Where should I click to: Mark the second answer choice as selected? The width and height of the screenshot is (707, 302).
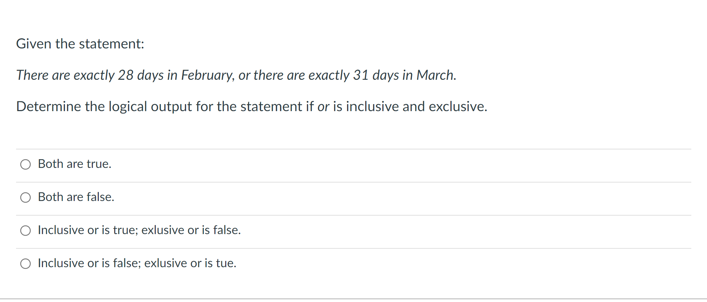tap(25, 198)
